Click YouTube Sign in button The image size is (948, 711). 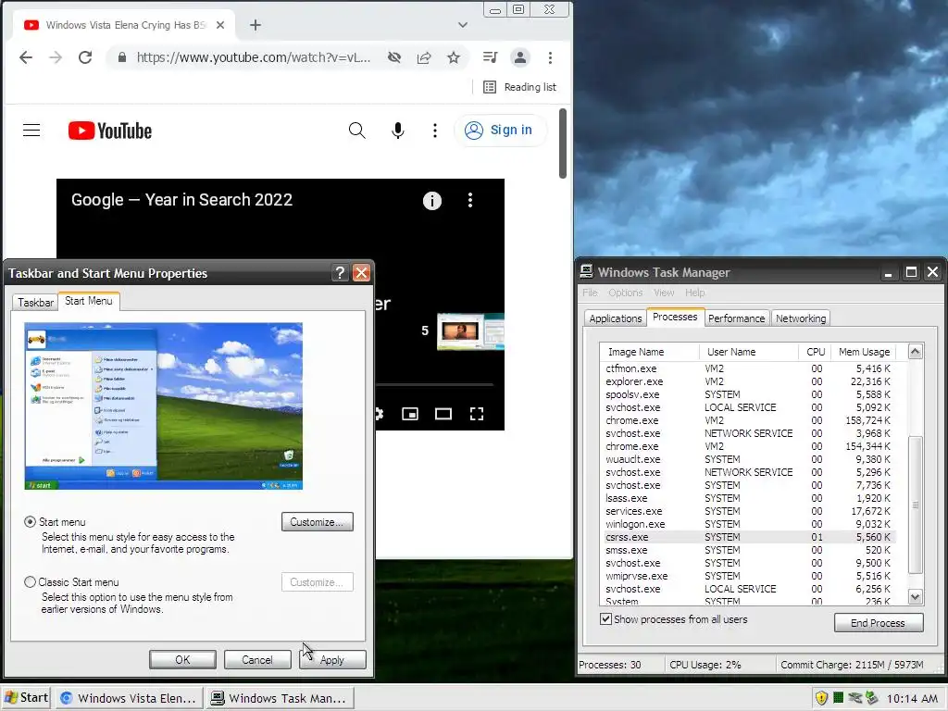pos(499,130)
